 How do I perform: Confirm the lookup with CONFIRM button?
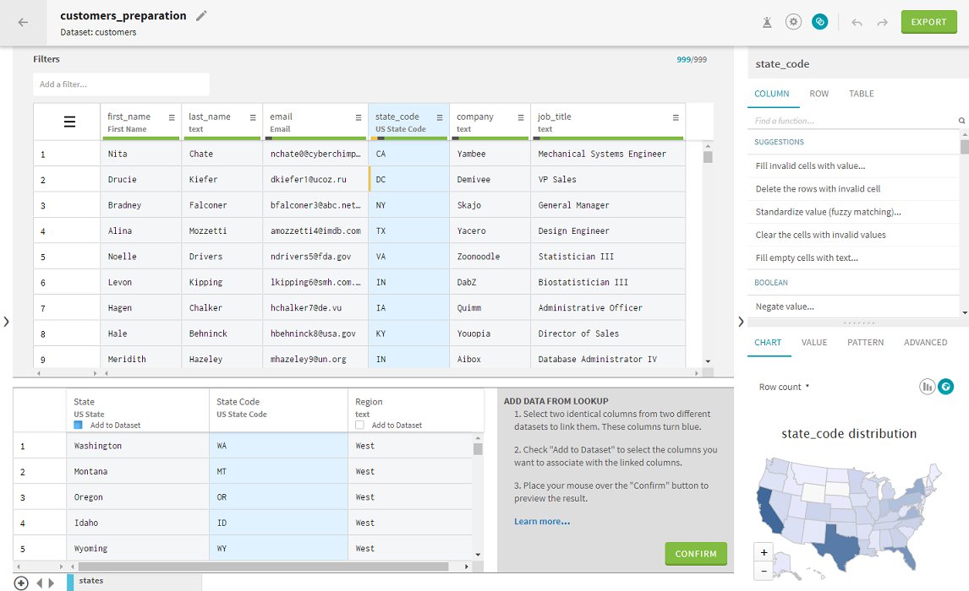point(696,554)
